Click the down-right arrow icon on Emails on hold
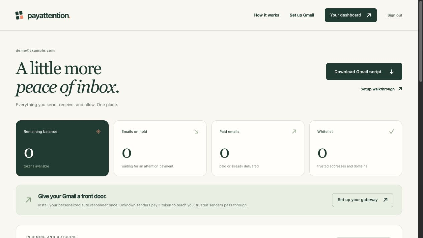Viewport: 423px width, 238px height. click(196, 132)
